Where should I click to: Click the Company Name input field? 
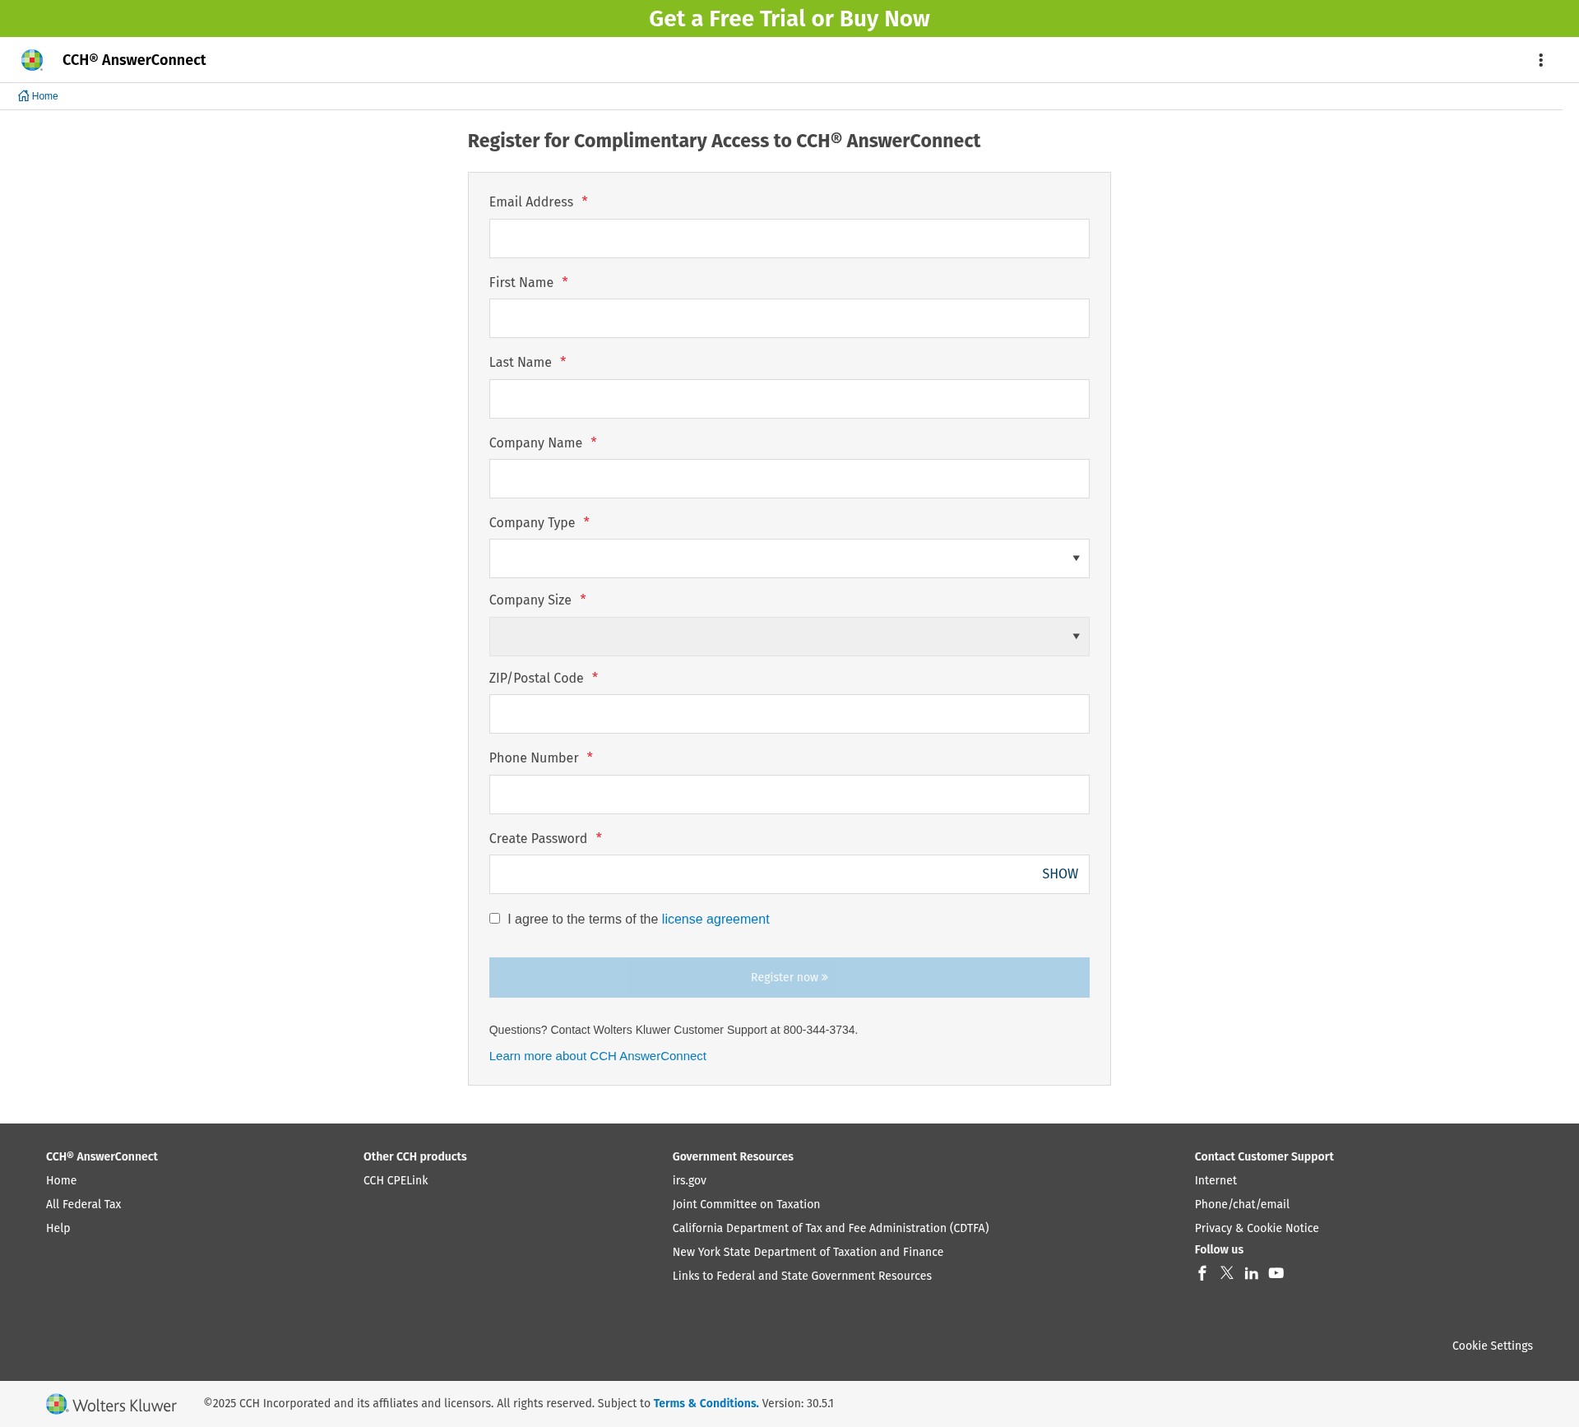(789, 479)
